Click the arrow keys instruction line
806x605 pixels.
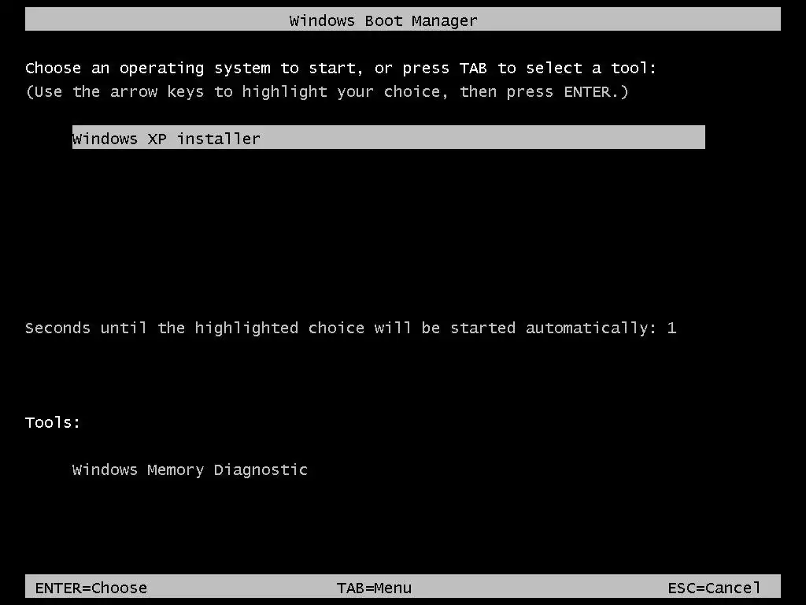tap(327, 92)
